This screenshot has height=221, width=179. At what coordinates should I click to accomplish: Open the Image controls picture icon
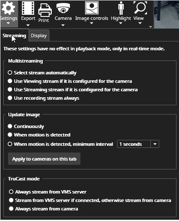[x=92, y=8]
